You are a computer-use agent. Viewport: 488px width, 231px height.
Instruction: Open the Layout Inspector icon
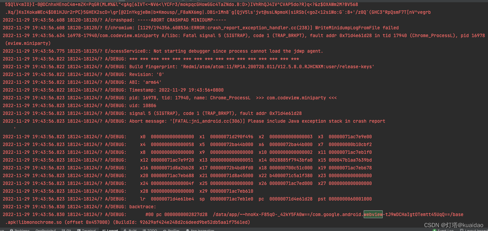[462, 230]
